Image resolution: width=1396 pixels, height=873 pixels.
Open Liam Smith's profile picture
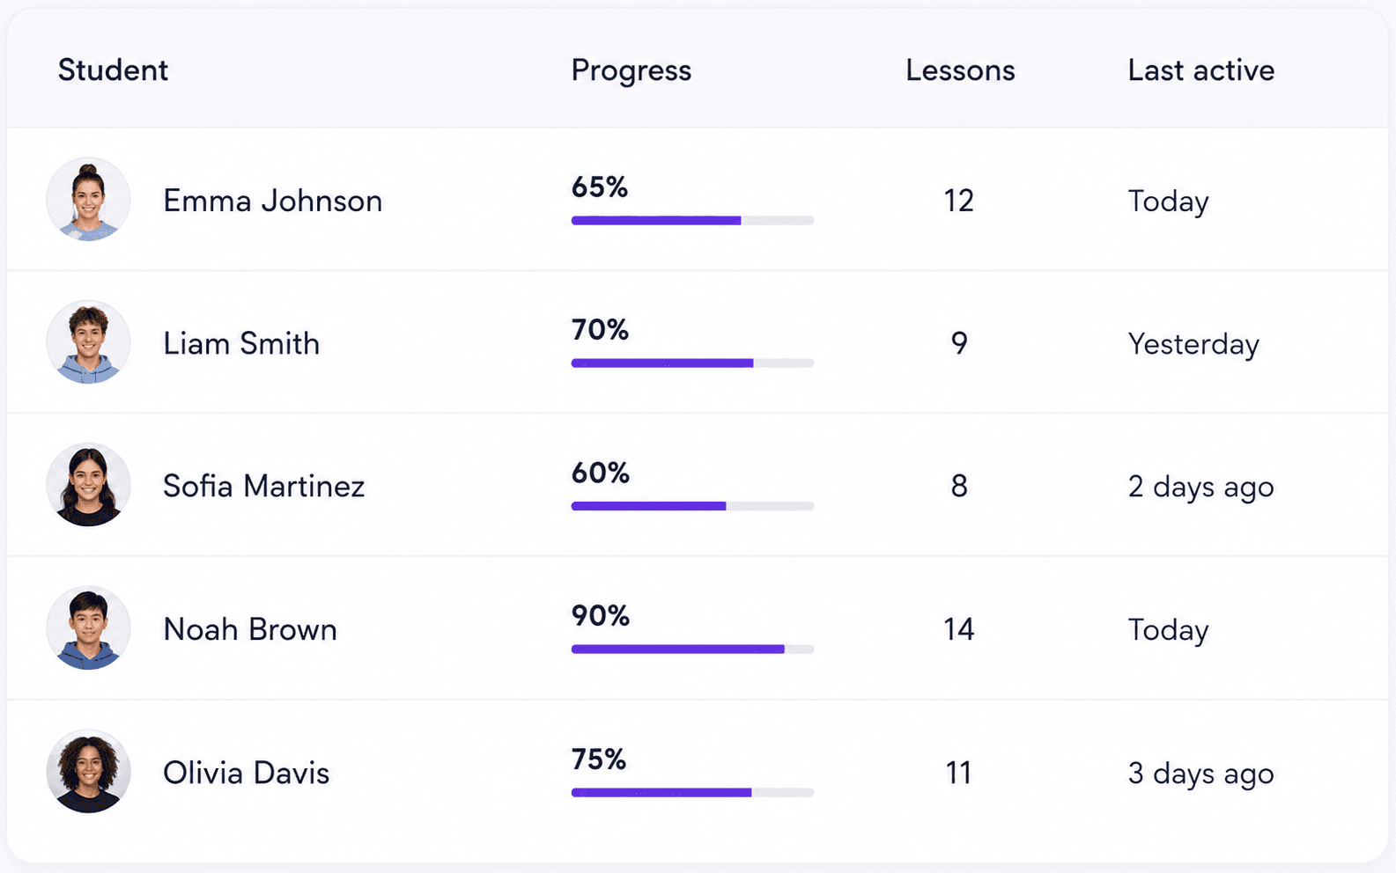coord(88,342)
